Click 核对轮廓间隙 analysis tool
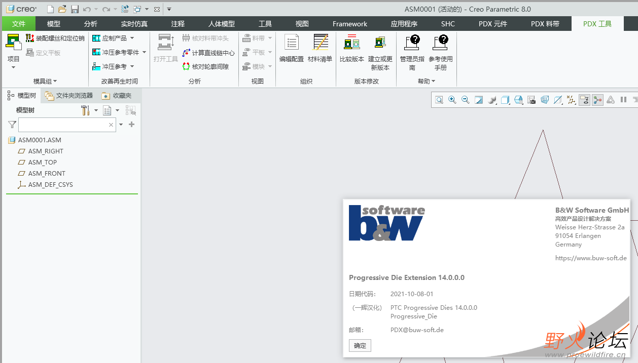The width and height of the screenshot is (638, 363). point(205,67)
